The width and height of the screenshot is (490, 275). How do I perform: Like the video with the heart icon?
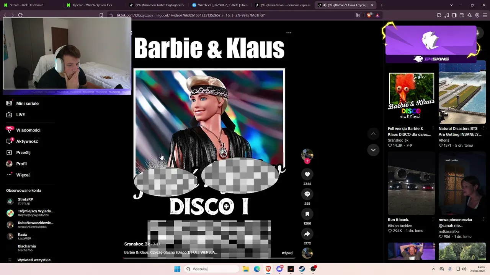(x=307, y=174)
